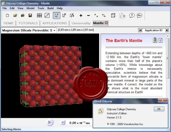This screenshot has height=132, width=171.
Task: Open the Edit menu
Action: [12, 8]
